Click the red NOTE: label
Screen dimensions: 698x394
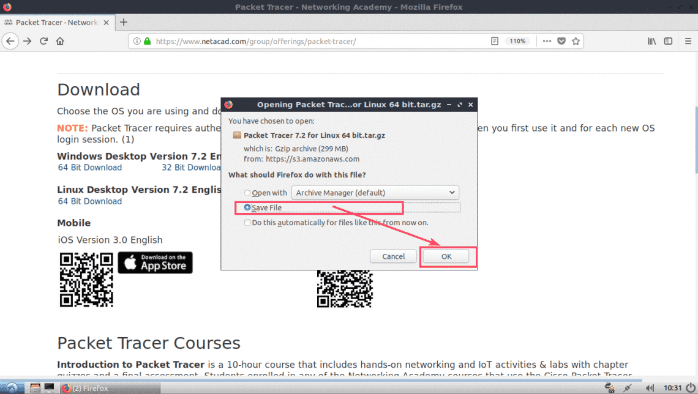tap(73, 128)
